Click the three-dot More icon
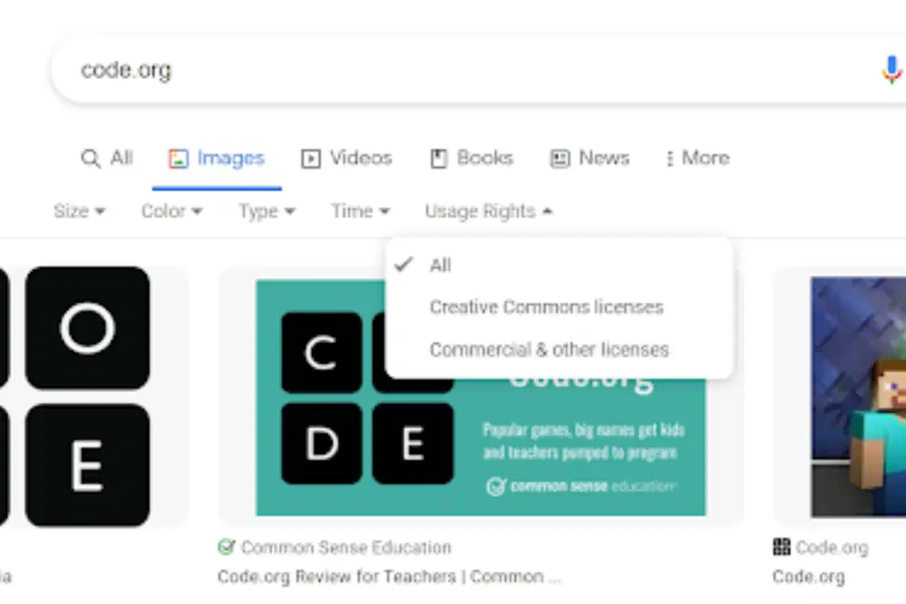This screenshot has height=604, width=906. coord(670,158)
